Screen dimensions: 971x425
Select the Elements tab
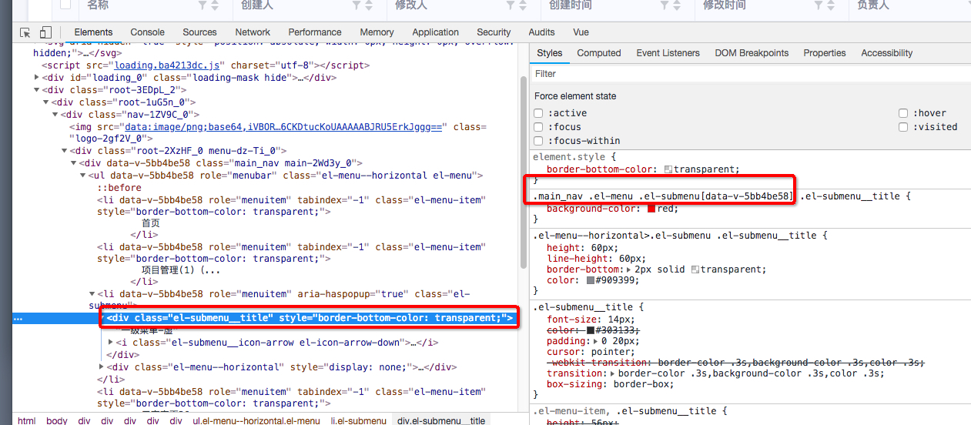click(x=93, y=32)
